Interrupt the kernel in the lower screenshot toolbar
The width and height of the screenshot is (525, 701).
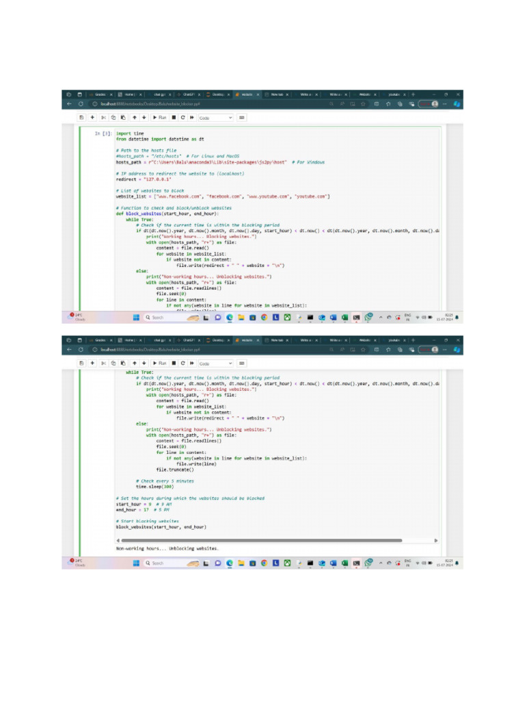[x=174, y=364]
